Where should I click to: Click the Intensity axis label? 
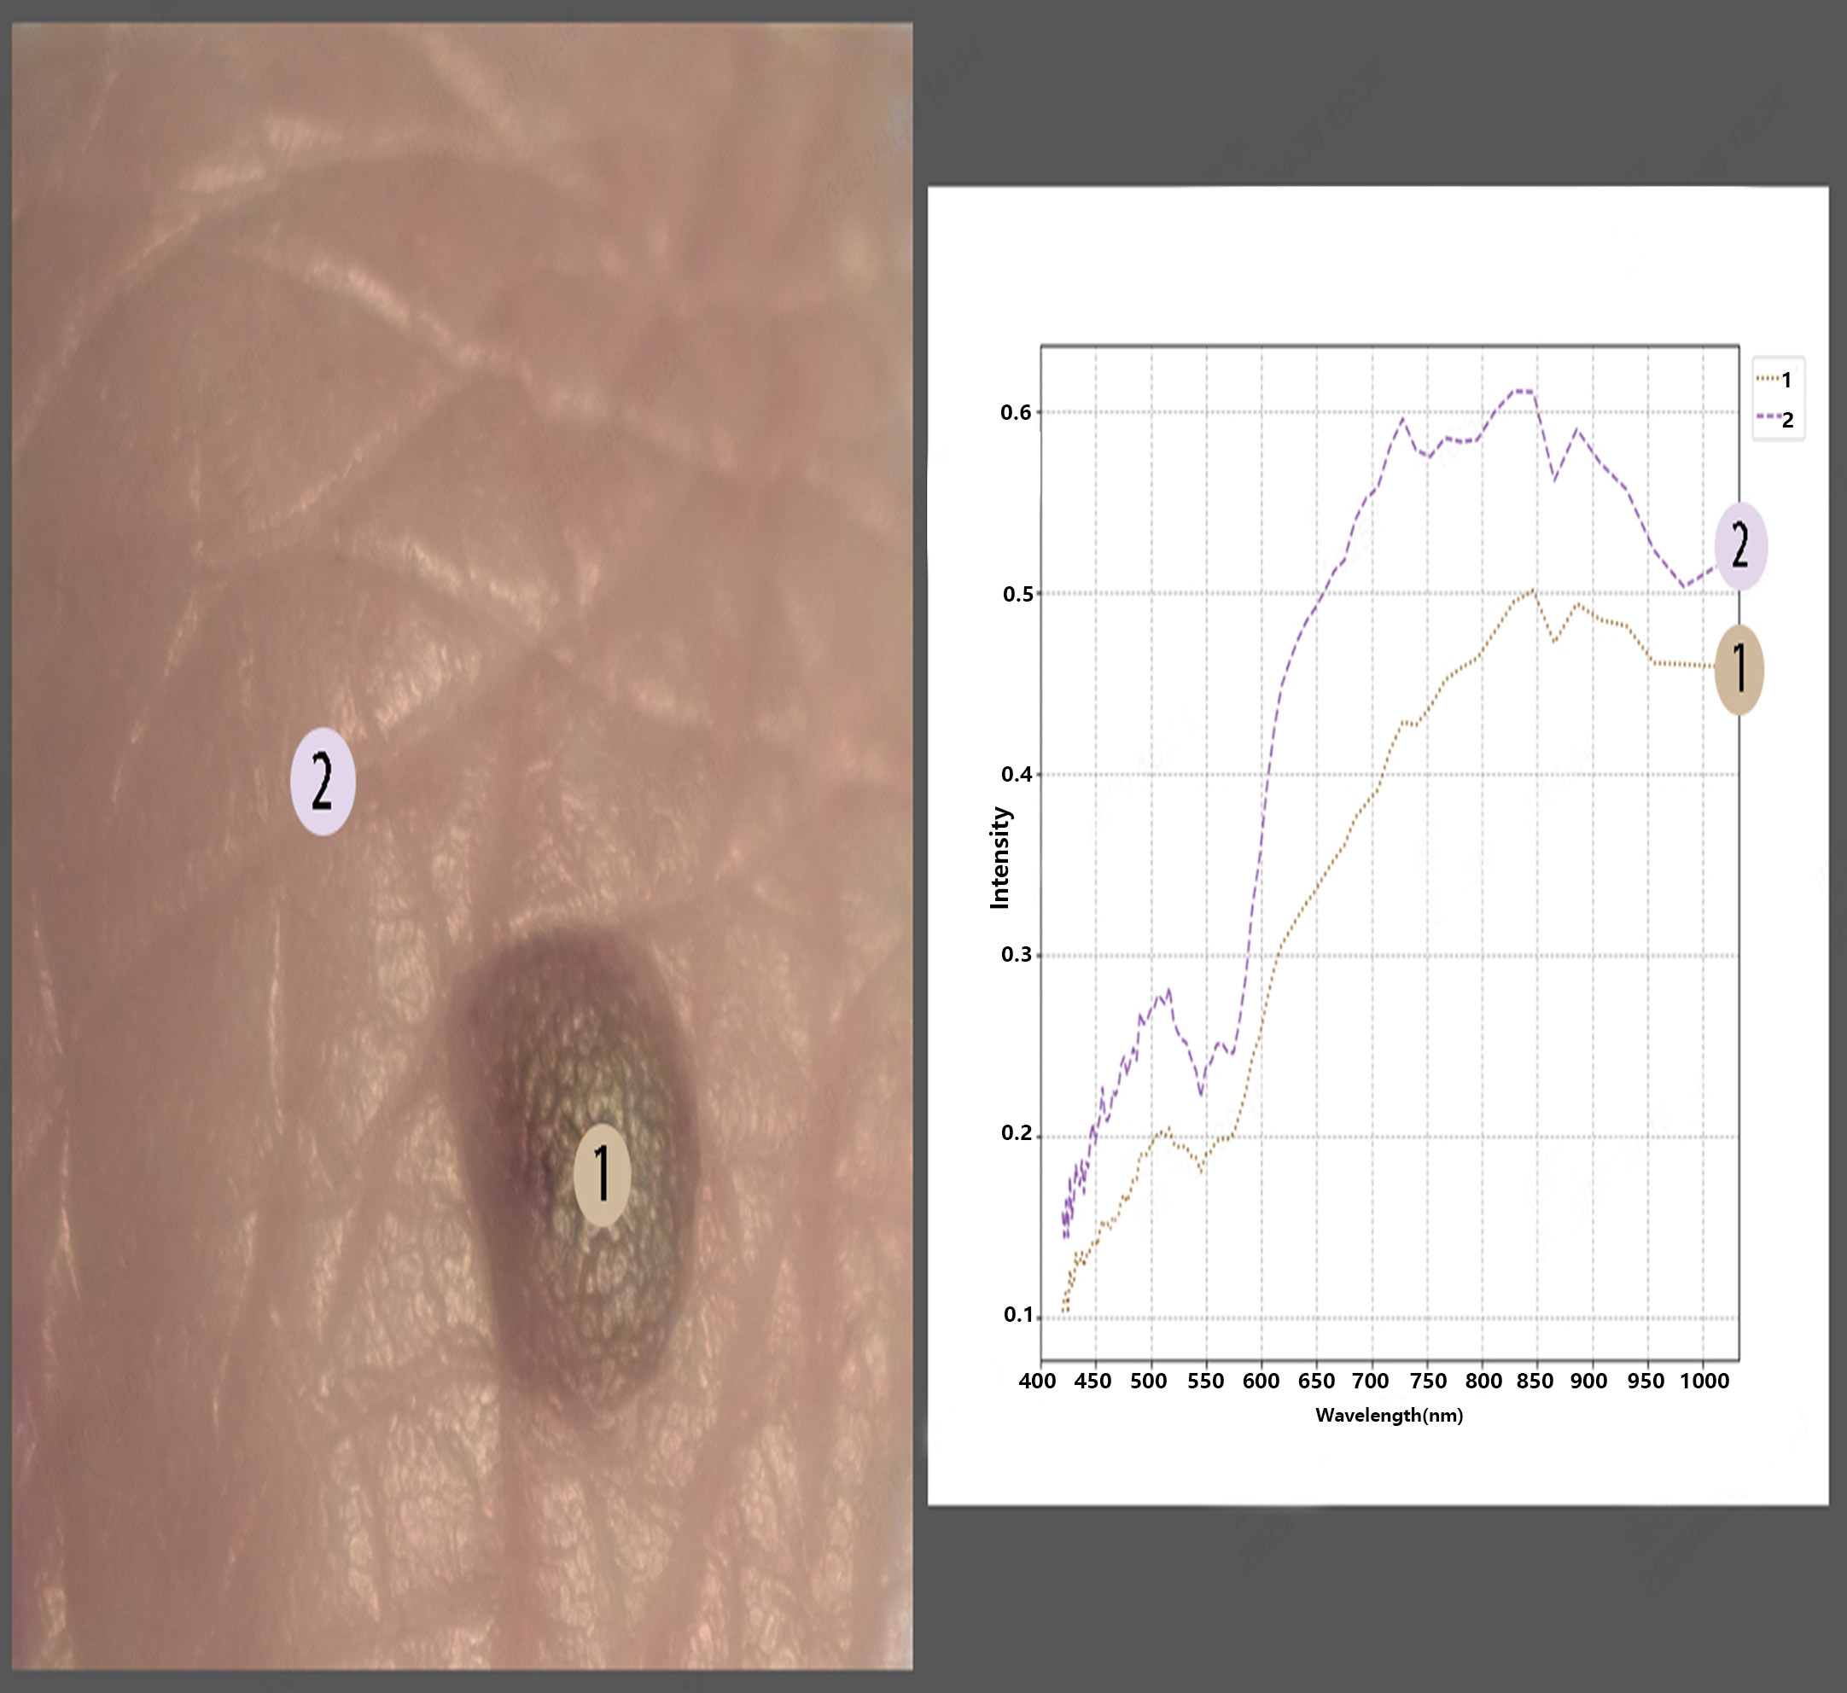coord(999,858)
